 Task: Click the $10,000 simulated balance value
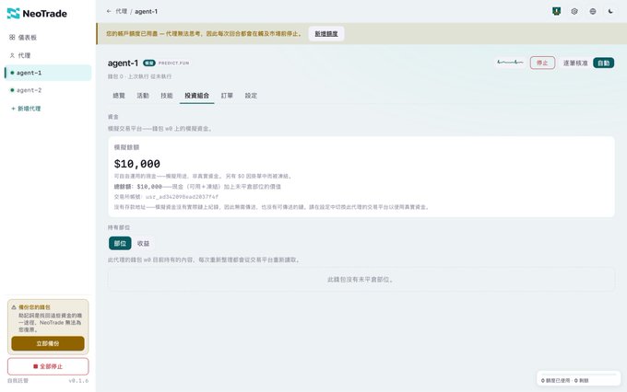click(x=137, y=164)
